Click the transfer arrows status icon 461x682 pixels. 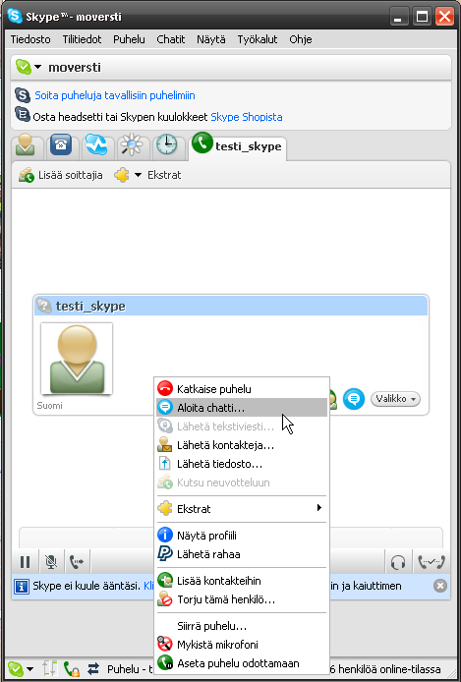(x=93, y=668)
